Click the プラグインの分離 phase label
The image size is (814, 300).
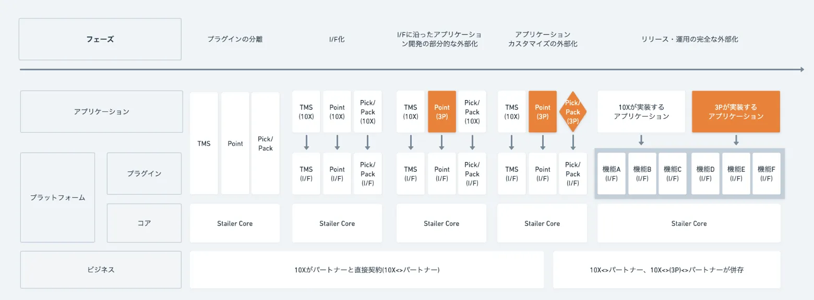(235, 39)
